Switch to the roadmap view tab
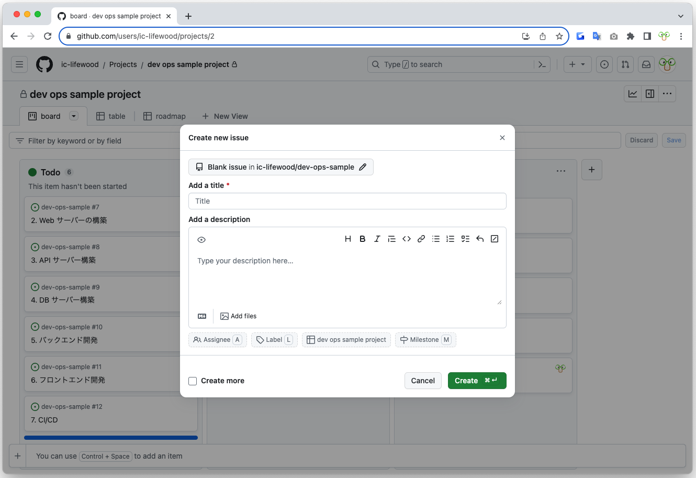696x478 pixels. click(165, 116)
